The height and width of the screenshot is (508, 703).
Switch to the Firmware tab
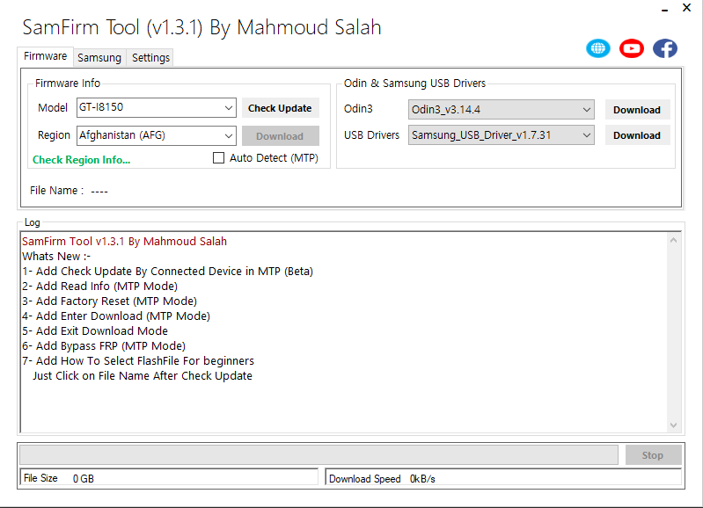[x=45, y=56]
